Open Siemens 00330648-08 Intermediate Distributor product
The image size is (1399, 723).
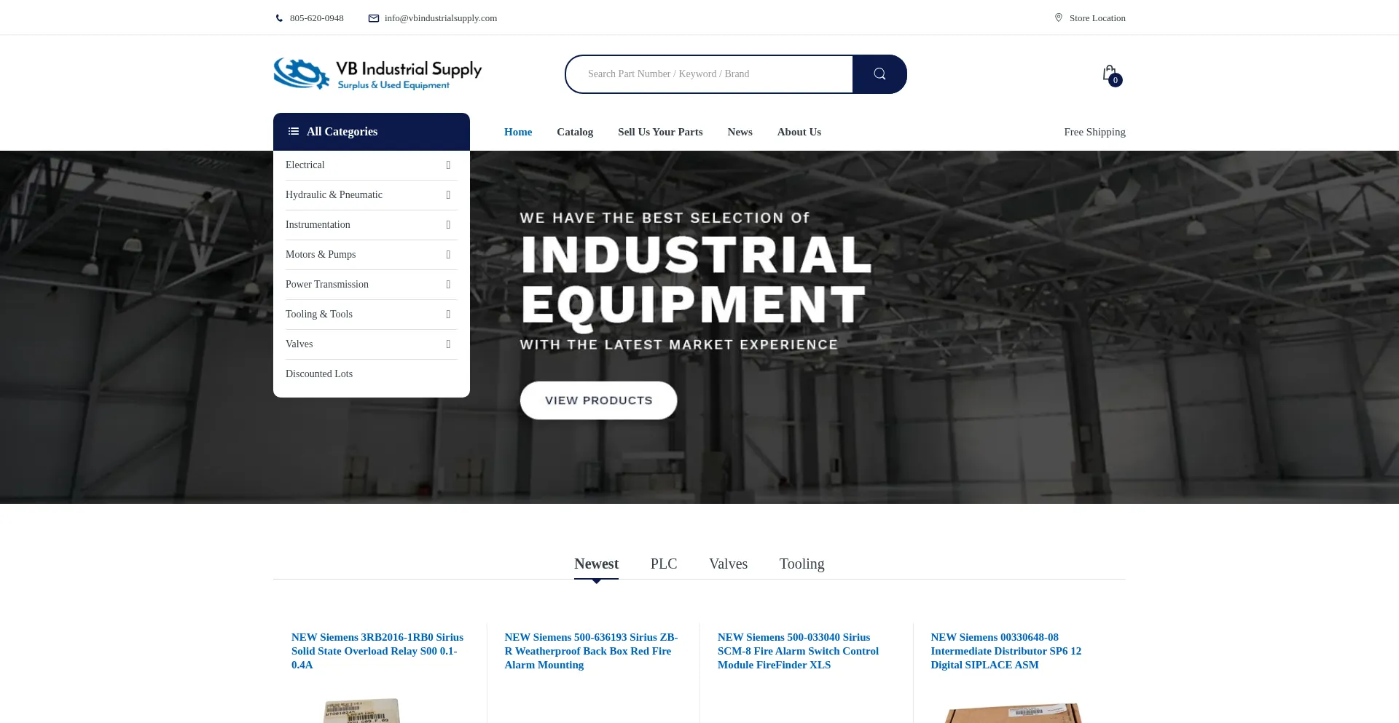(1006, 651)
